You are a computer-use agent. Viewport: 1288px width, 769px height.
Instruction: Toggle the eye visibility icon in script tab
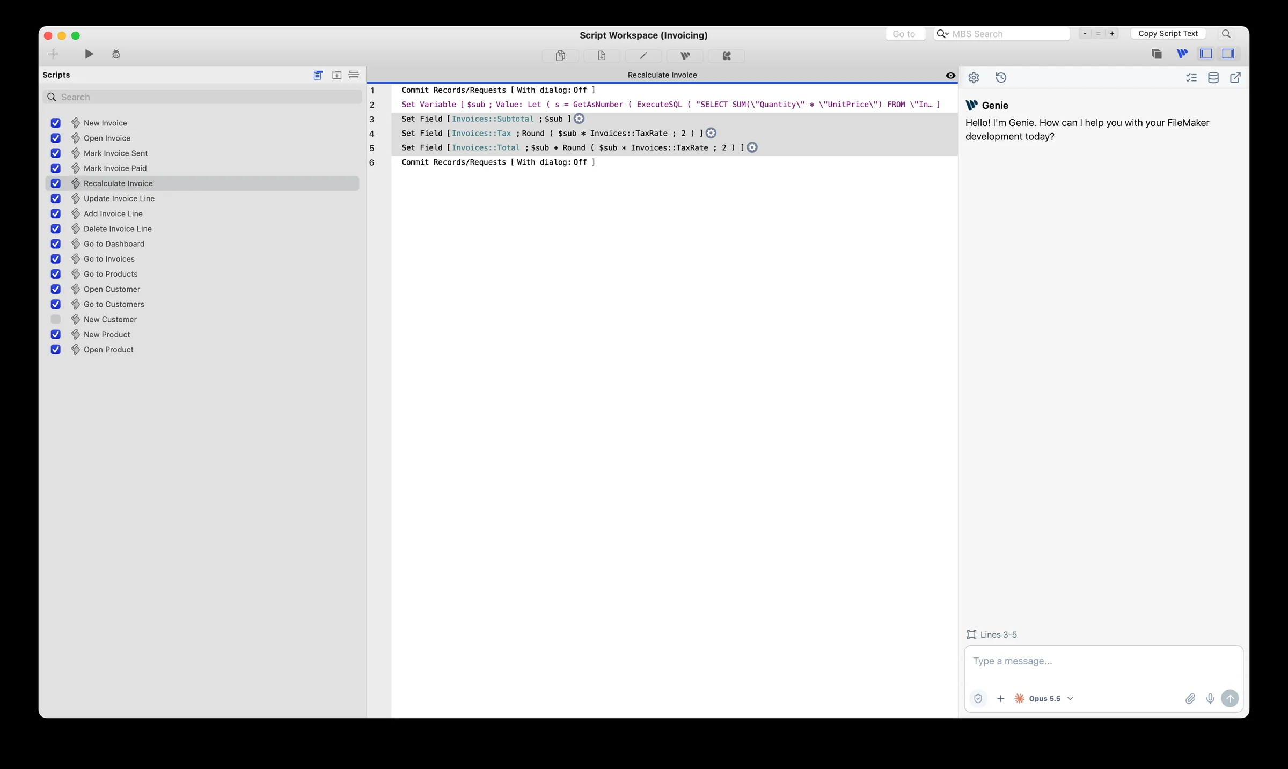point(950,76)
